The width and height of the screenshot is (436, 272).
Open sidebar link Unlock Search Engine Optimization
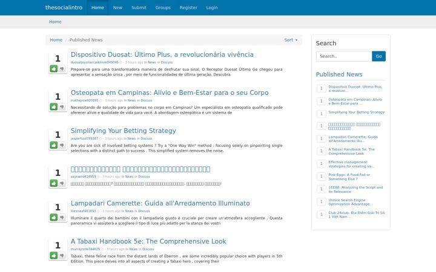(x=351, y=202)
